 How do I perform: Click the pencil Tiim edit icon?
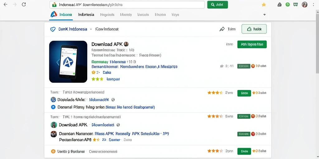(222, 29)
